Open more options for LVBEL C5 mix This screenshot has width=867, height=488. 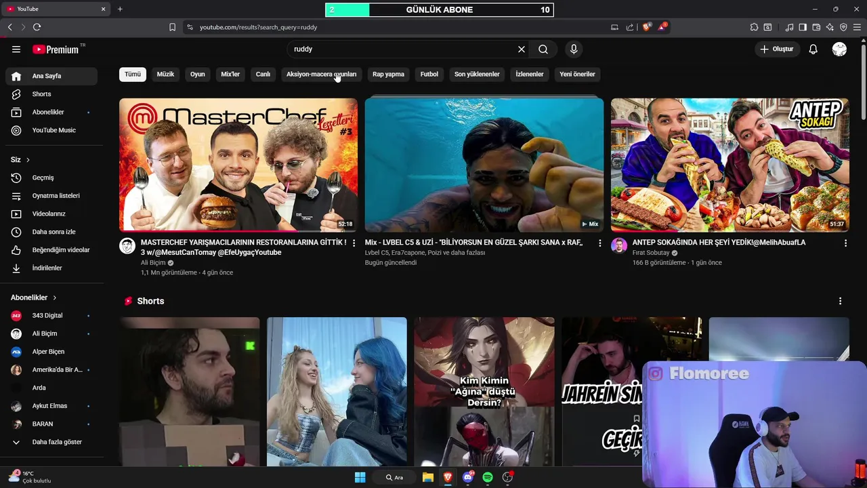click(599, 243)
